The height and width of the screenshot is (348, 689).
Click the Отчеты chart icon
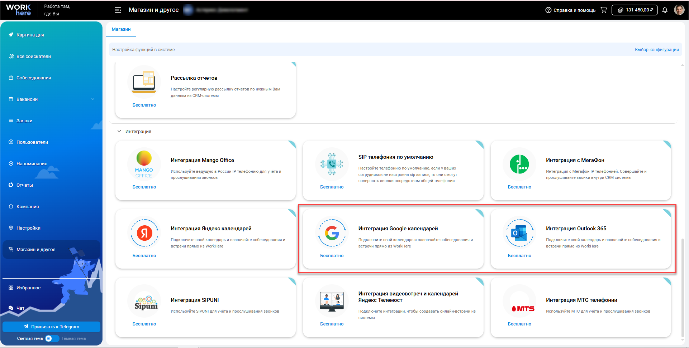coord(11,185)
